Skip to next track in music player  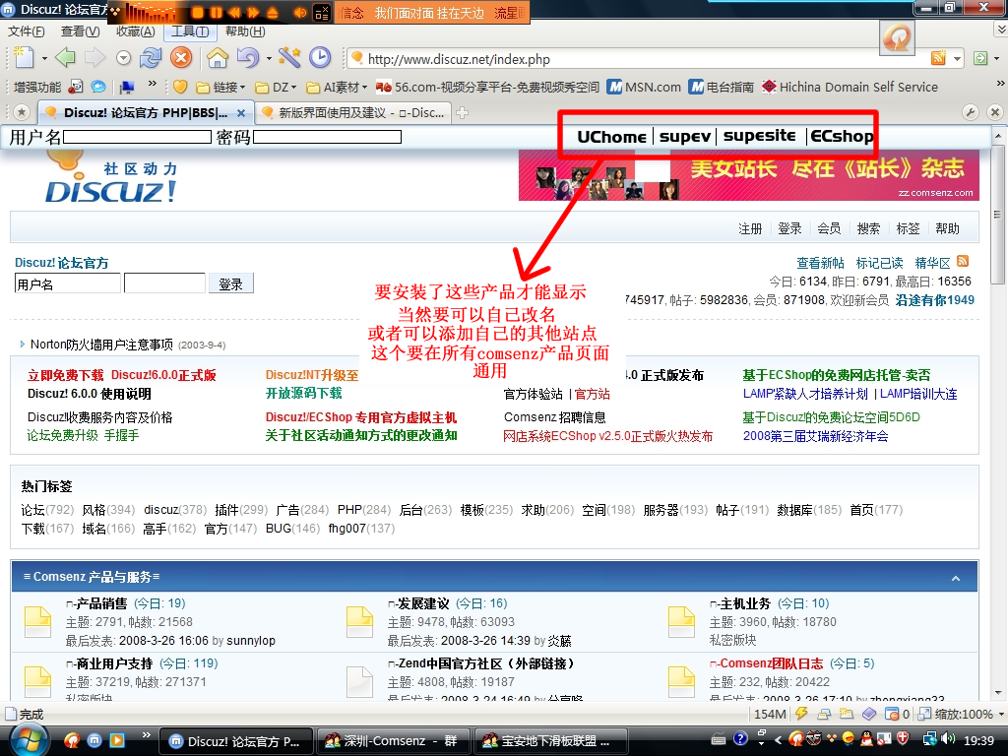[253, 12]
